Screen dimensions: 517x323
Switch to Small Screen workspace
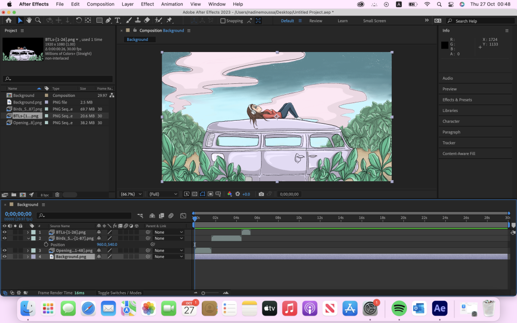[x=374, y=21]
